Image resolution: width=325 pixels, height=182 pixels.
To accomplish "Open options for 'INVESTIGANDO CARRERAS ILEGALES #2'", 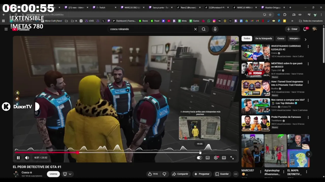I will [x=308, y=47].
